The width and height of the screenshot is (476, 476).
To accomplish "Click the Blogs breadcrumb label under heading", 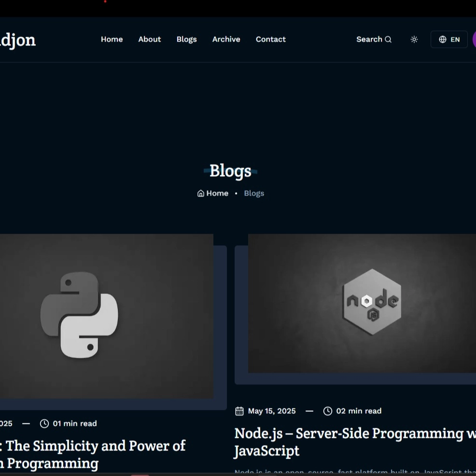I will point(254,194).
